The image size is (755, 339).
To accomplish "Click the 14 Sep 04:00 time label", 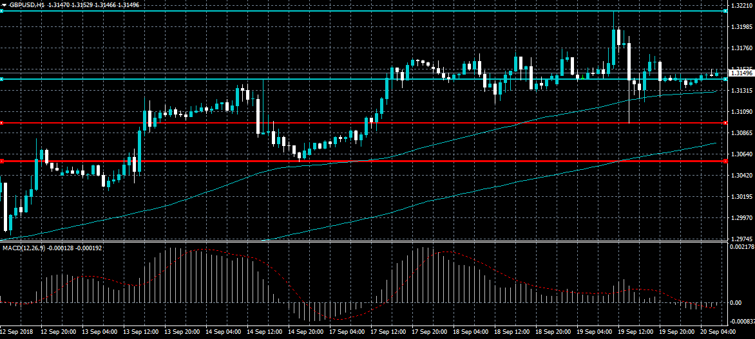I will pyautogui.click(x=223, y=332).
